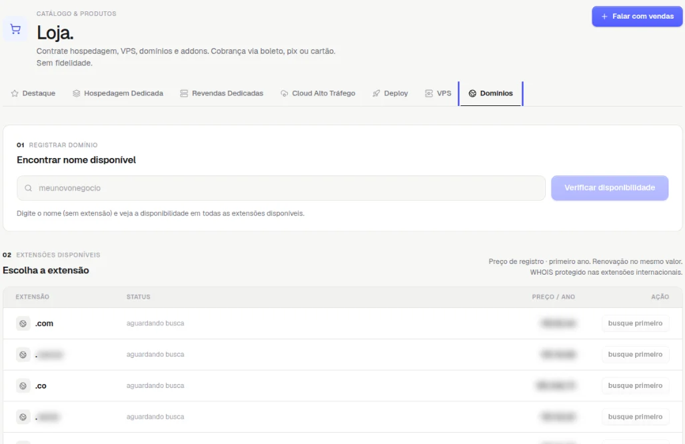
Task: Click the blurred price in the .co row
Action: tap(556, 385)
